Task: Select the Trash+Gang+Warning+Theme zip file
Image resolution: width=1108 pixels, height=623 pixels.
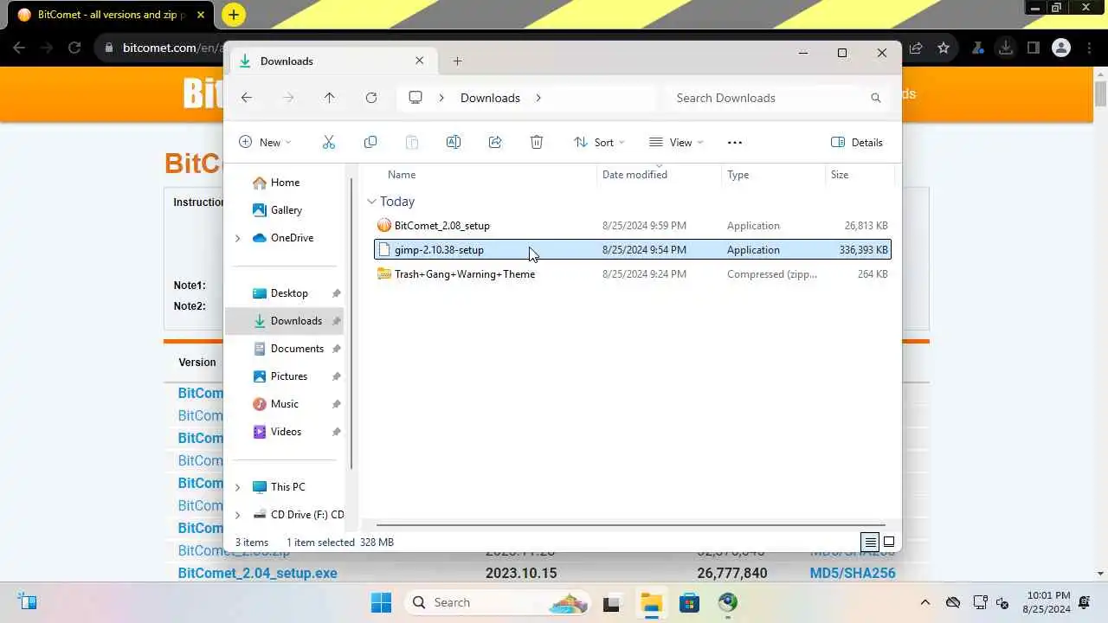Action: (x=633, y=274)
